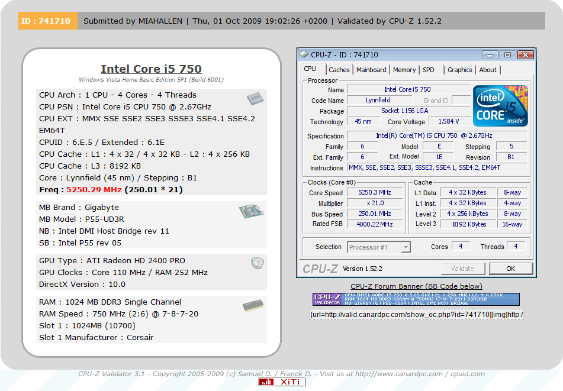Open the Mainboard tab
This screenshot has height=391, width=563.
pyautogui.click(x=371, y=70)
